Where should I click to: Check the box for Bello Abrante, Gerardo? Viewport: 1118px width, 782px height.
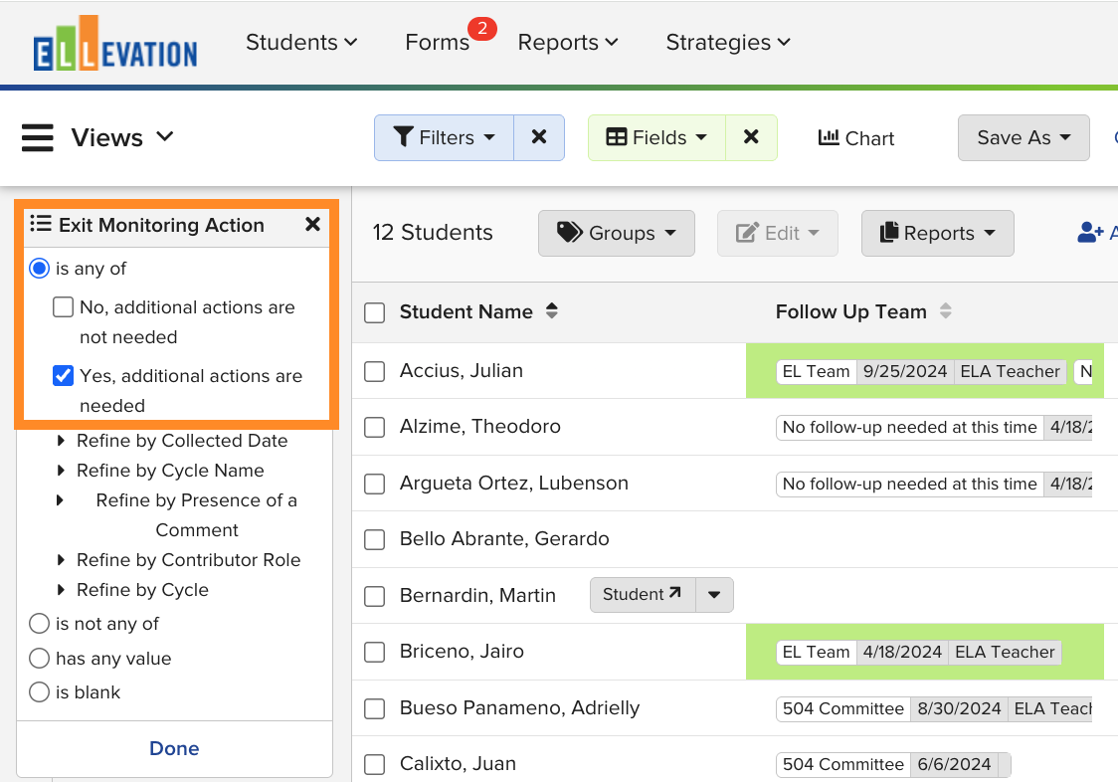pos(374,539)
